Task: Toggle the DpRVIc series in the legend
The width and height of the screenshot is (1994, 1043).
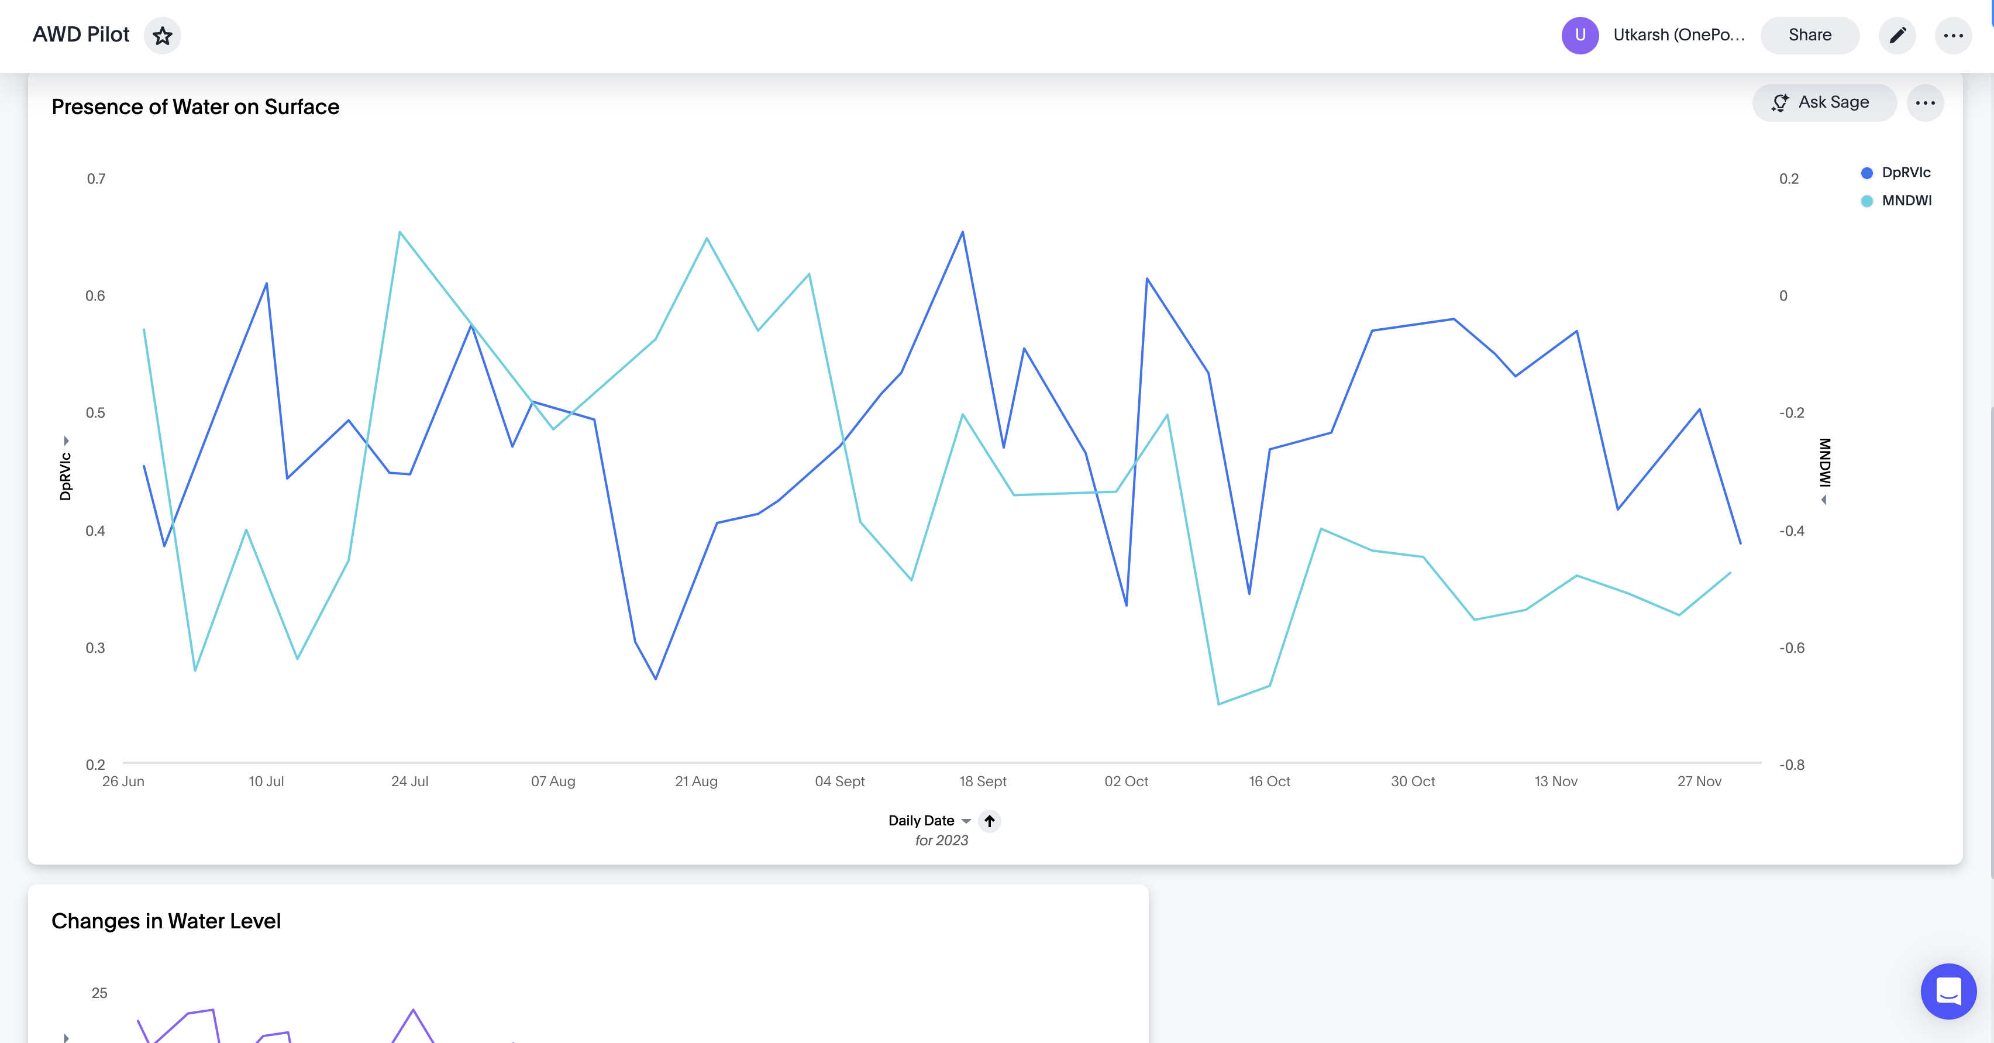Action: 1906,173
